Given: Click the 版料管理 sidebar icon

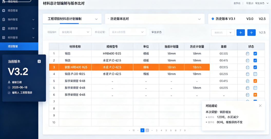Looking at the screenshot, I should (4, 20).
